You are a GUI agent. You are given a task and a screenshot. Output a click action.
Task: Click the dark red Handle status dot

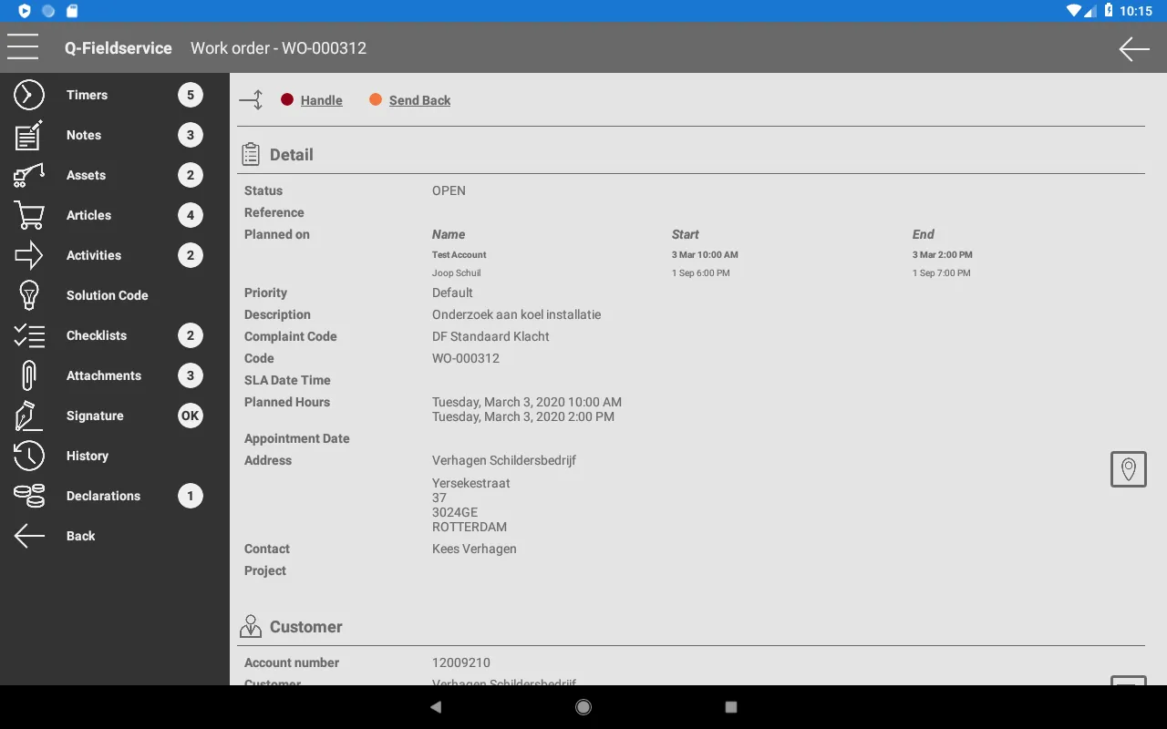coord(287,99)
